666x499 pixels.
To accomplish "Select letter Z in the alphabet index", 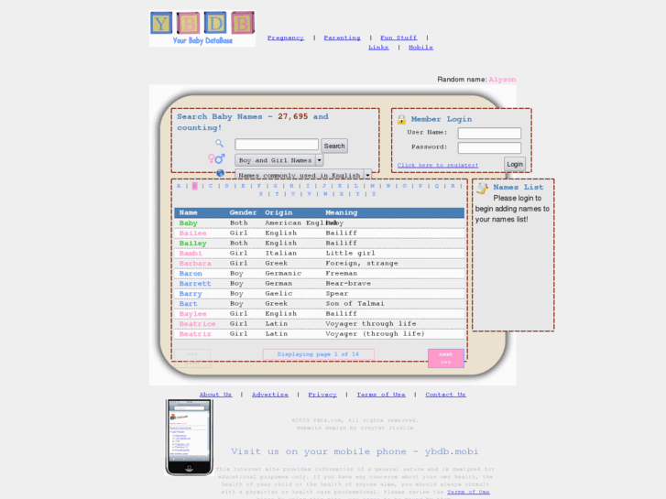I will [374, 194].
